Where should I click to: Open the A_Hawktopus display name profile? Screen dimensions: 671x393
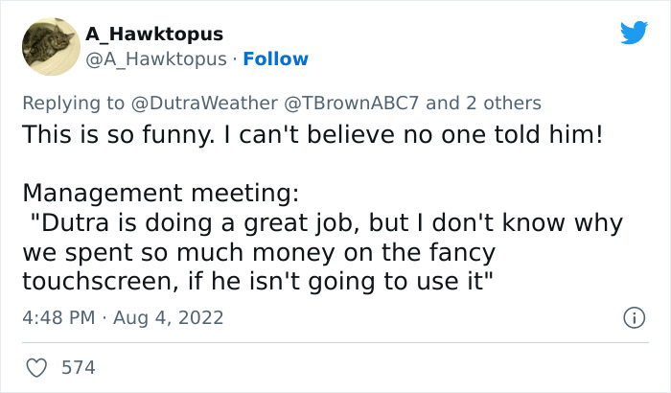click(154, 34)
